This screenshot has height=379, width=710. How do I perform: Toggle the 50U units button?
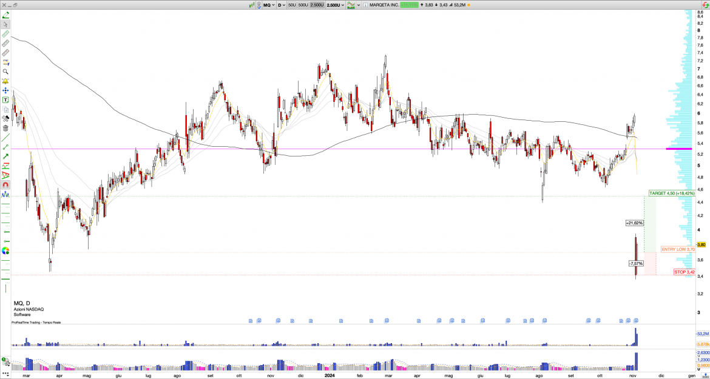click(292, 5)
